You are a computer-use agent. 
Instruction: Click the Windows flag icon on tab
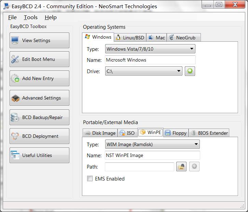[x=87, y=37]
